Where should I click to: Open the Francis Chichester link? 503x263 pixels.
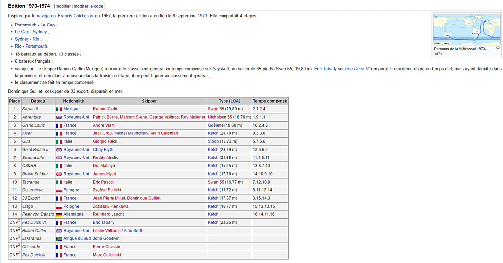click(x=76, y=16)
